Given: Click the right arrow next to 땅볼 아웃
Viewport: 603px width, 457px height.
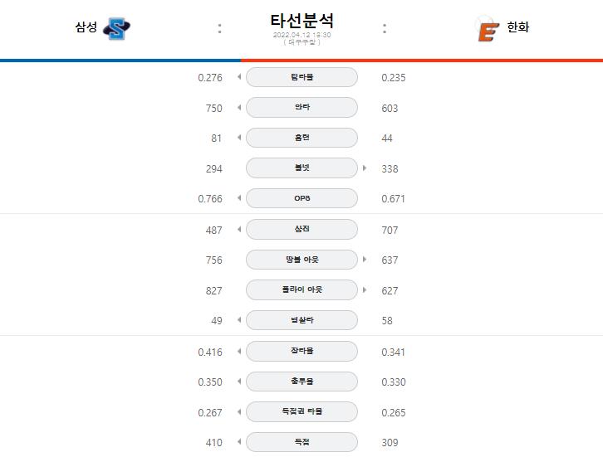Looking at the screenshot, I should [x=365, y=260].
